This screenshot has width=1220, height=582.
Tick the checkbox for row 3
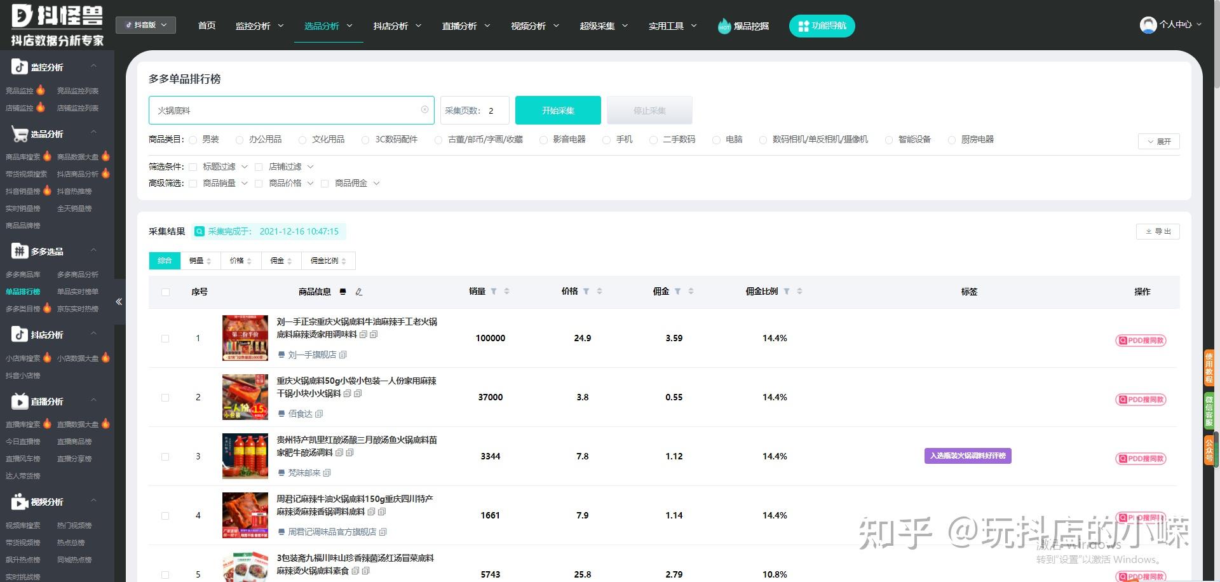[x=165, y=457]
